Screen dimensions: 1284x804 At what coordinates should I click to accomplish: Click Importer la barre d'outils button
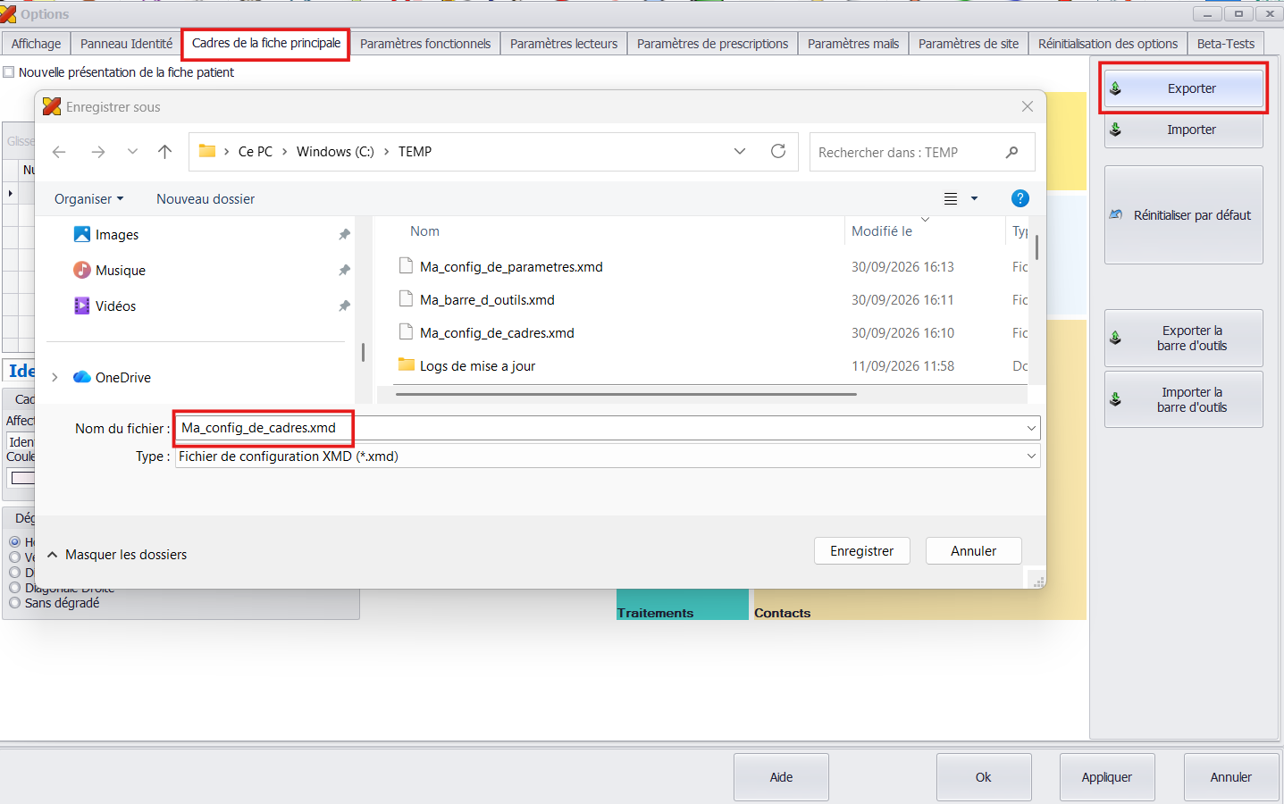tap(1183, 399)
